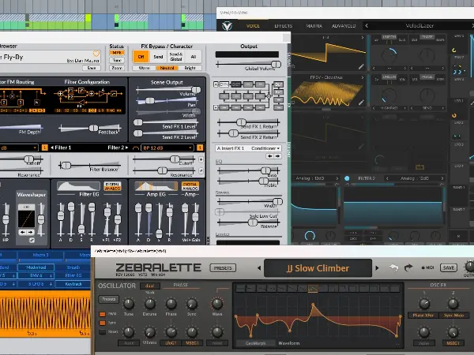
Task: Switch to Vital MATRIX tab
Action: point(314,26)
